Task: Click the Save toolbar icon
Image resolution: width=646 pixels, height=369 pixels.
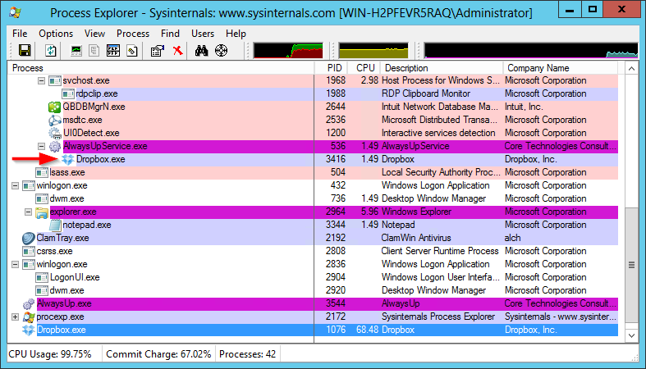Action: click(x=25, y=51)
